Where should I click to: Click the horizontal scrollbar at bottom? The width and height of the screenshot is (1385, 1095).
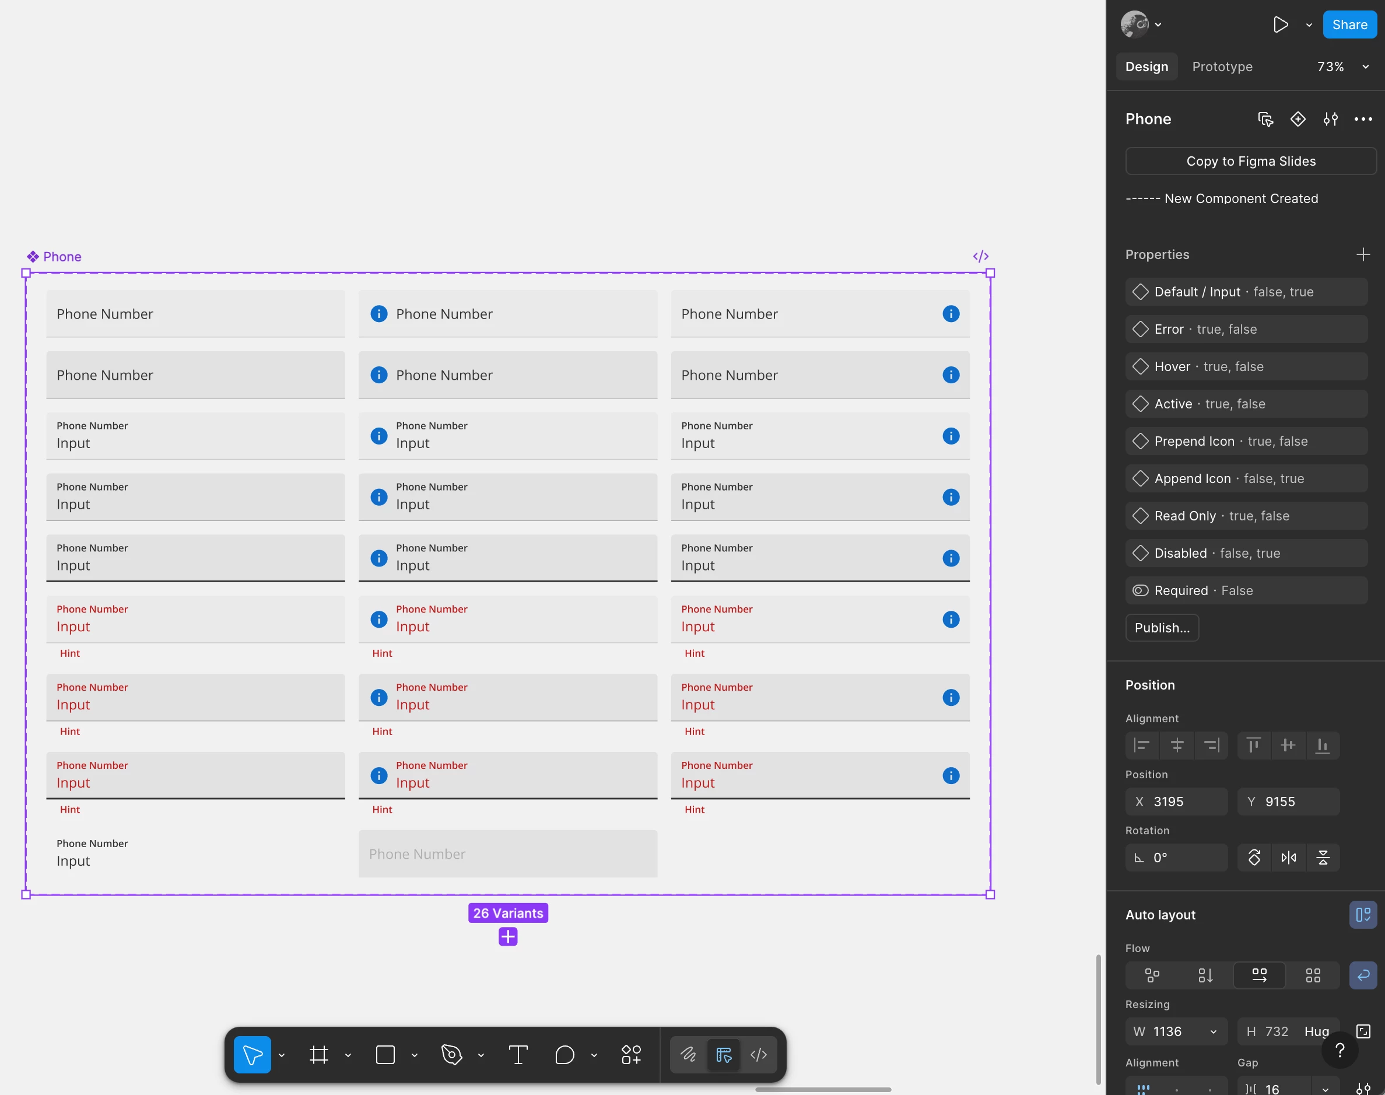tap(823, 1089)
